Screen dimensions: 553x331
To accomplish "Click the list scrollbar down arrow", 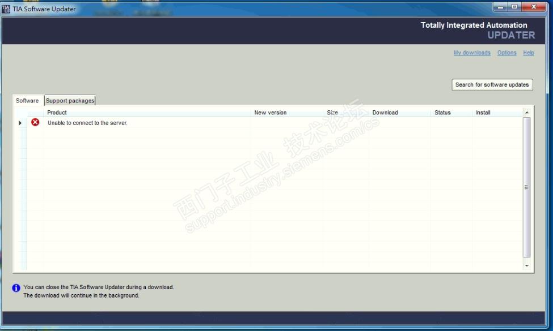I will point(527,265).
